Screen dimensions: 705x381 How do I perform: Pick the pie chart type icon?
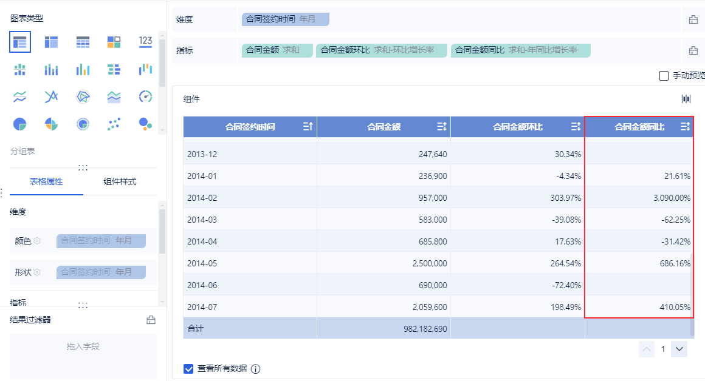[20, 124]
